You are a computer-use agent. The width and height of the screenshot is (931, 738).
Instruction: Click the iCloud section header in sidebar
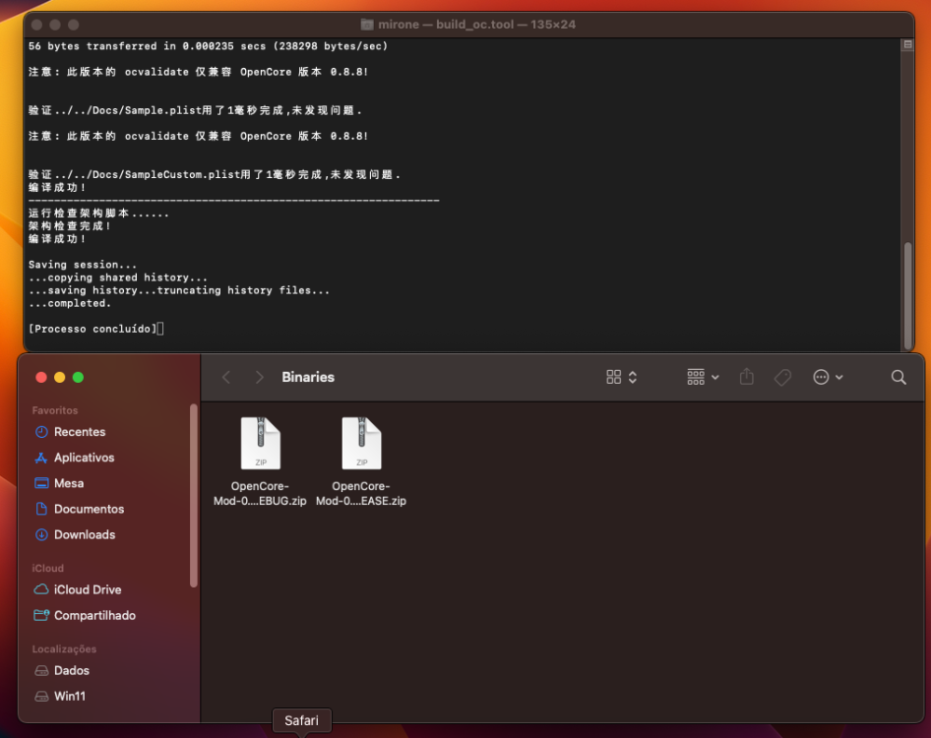(x=47, y=568)
